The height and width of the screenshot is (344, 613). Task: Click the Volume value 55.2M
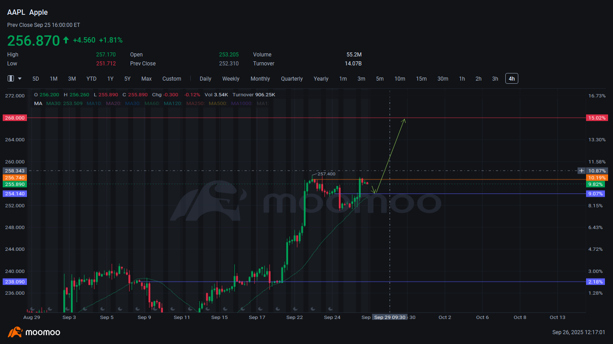point(354,55)
